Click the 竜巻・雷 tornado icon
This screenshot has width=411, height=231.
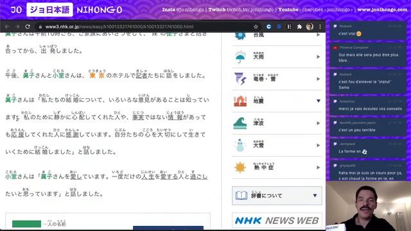pos(240,79)
